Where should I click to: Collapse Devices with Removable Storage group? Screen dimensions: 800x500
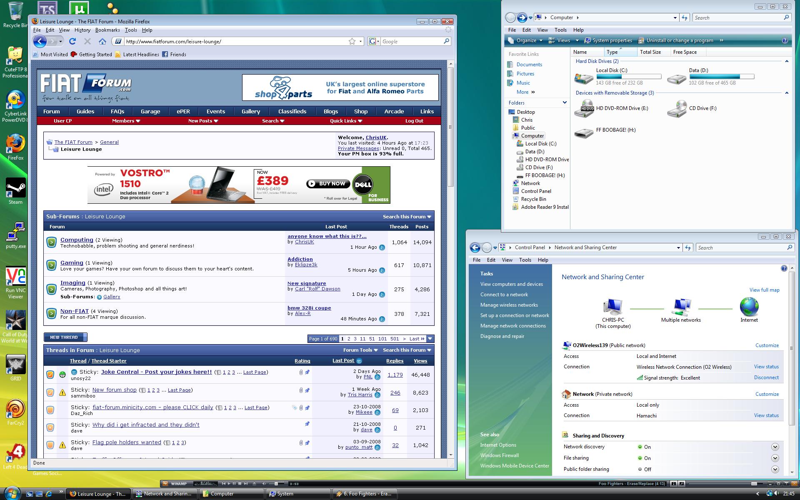[x=787, y=93]
